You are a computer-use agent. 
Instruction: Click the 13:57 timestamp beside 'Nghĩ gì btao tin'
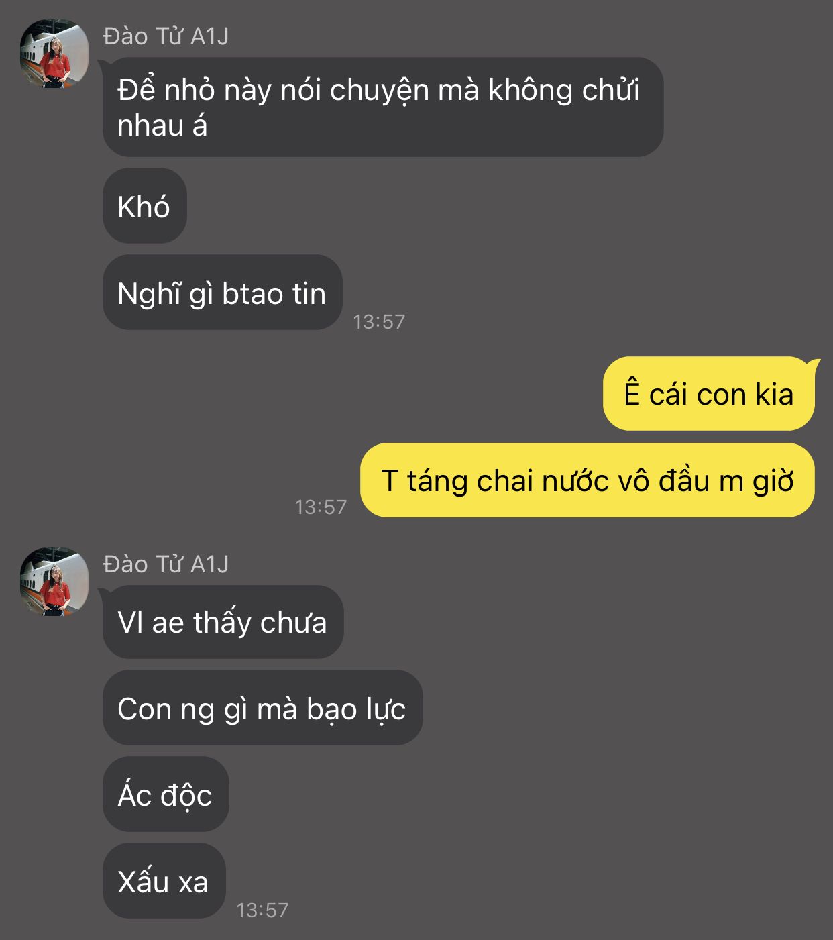[379, 322]
